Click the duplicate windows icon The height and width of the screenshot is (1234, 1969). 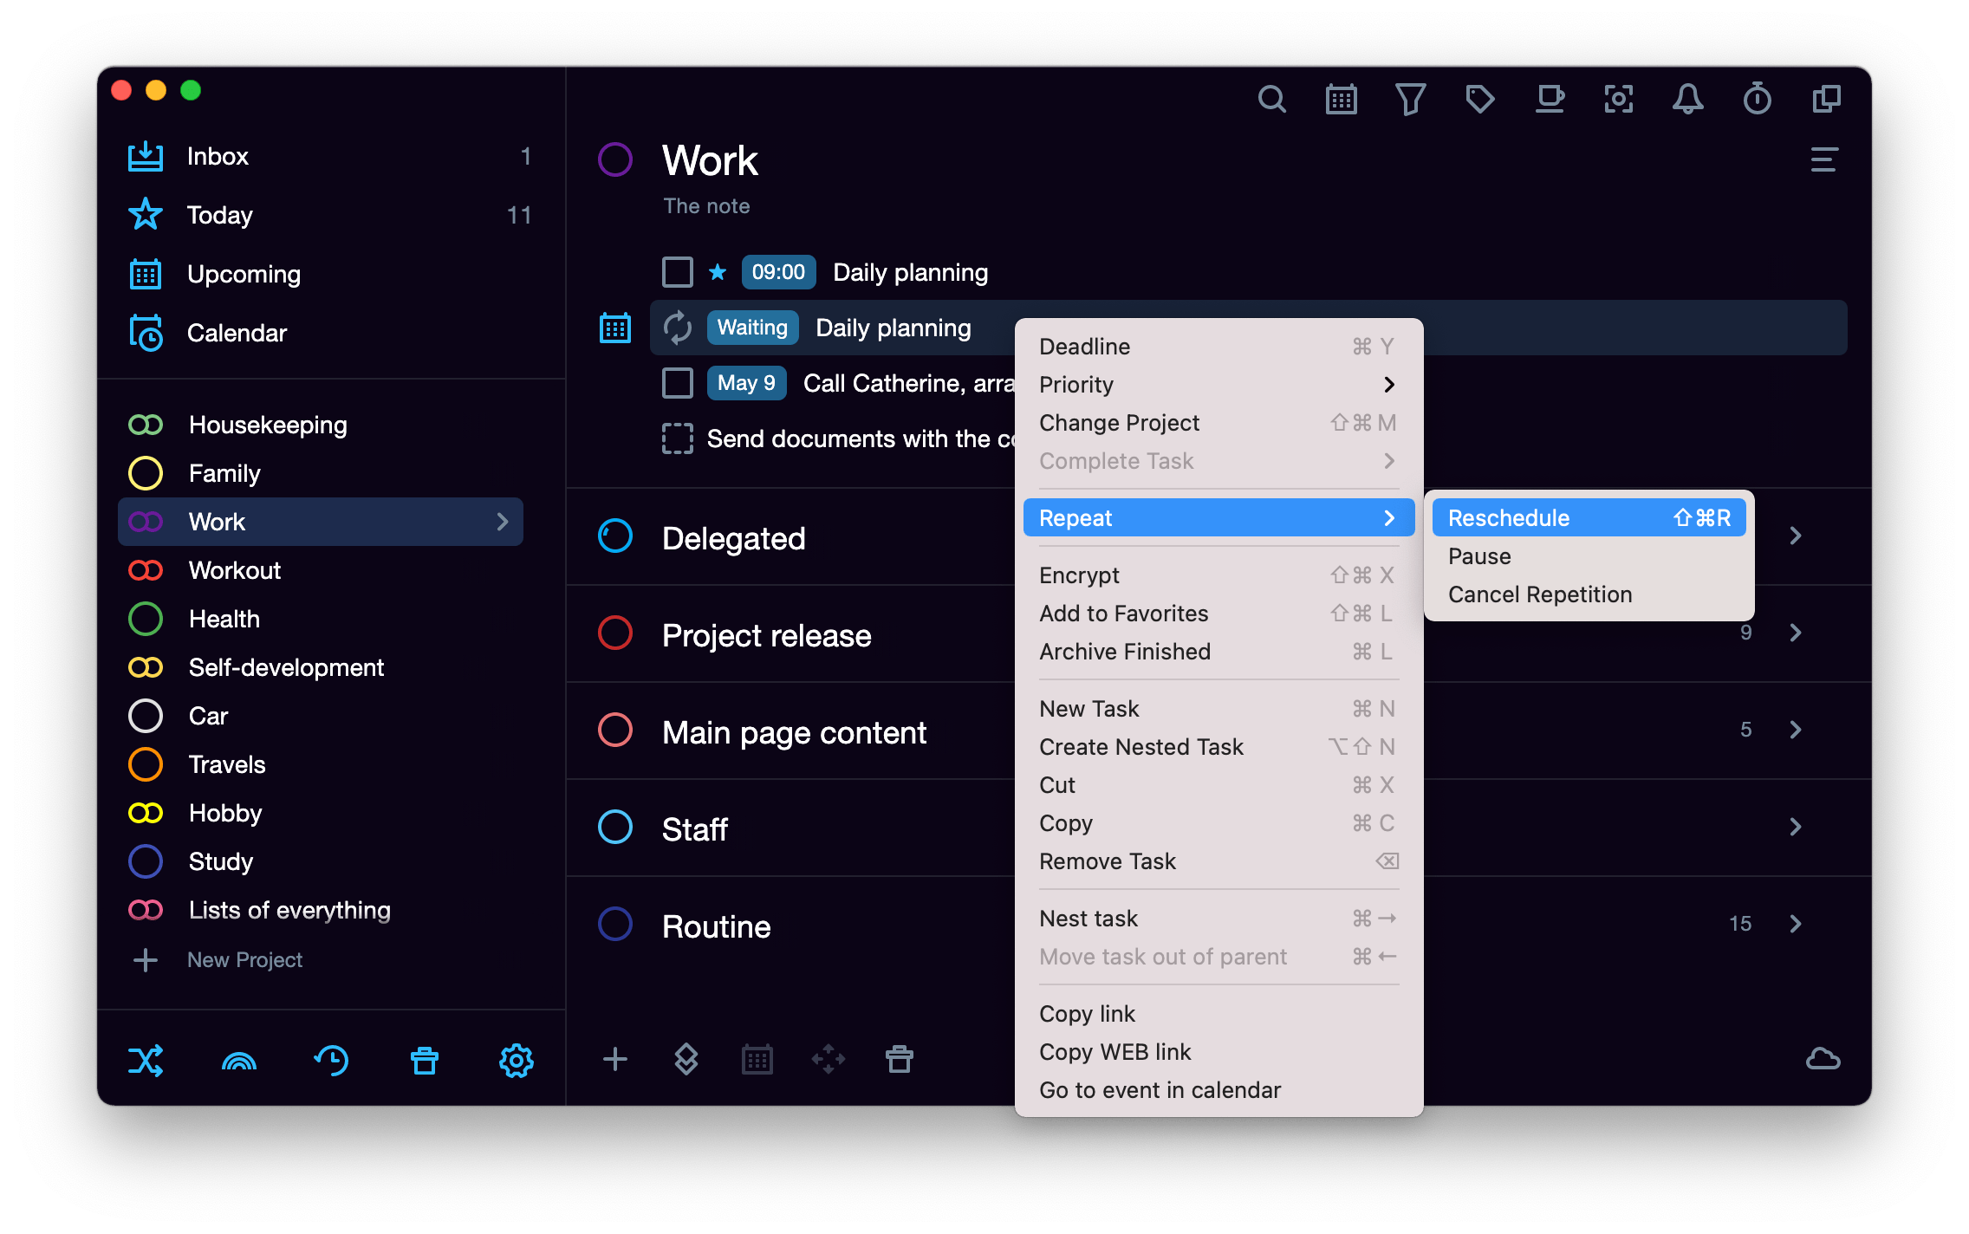[1826, 99]
